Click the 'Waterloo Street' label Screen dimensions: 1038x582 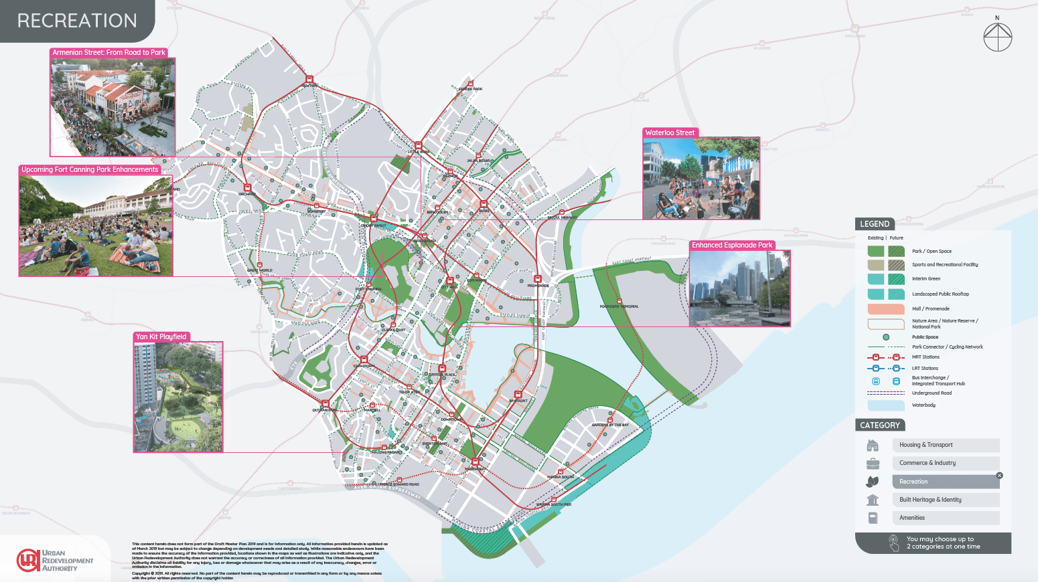[670, 132]
